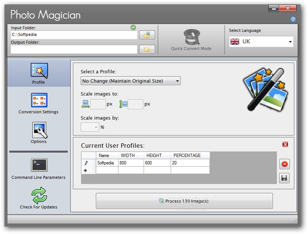Click the Output Folder path field
The width and height of the screenshot is (308, 234).
(x=74, y=49)
